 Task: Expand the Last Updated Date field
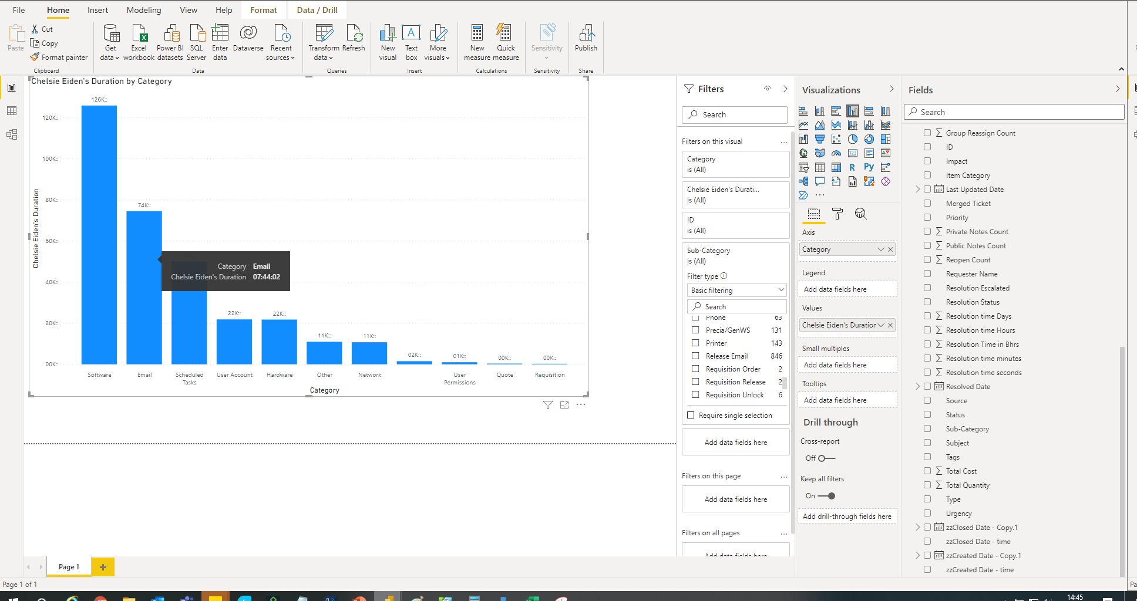coord(918,189)
